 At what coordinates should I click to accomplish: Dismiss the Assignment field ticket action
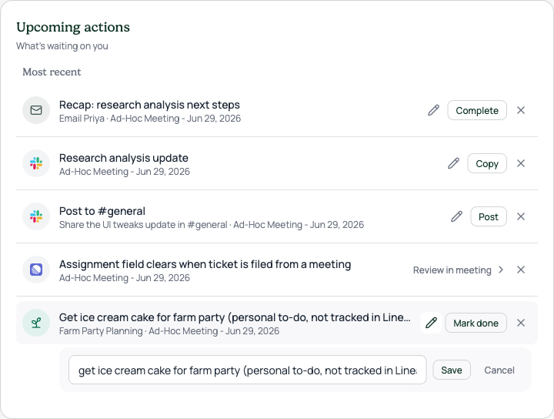[x=521, y=270]
